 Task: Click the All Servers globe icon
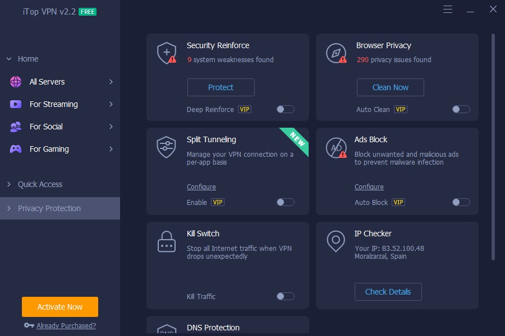click(x=16, y=82)
